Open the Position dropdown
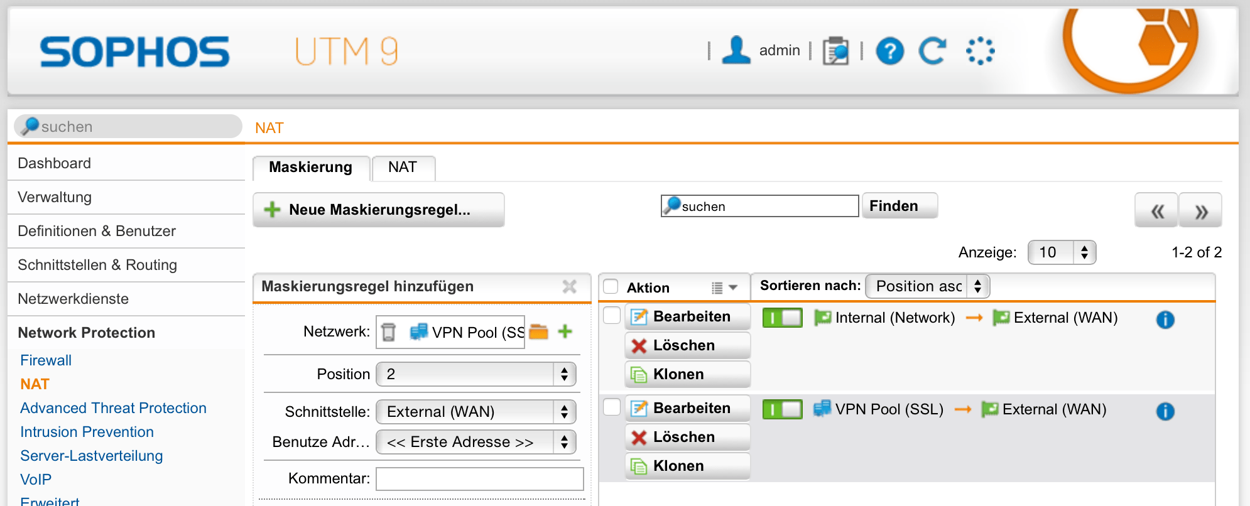Screen dimensions: 1250x506 point(476,374)
